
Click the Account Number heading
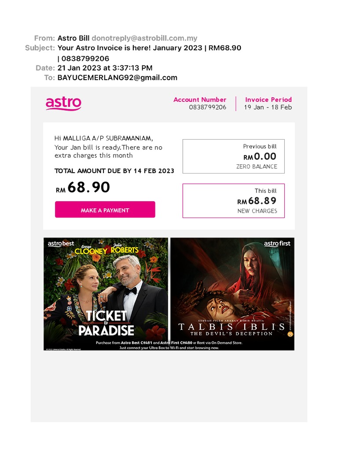(200, 100)
